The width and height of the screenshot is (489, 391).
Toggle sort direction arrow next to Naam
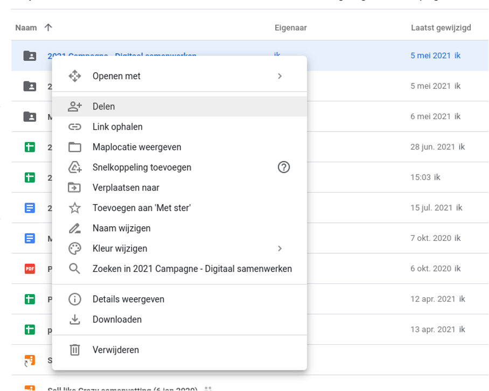(x=48, y=27)
